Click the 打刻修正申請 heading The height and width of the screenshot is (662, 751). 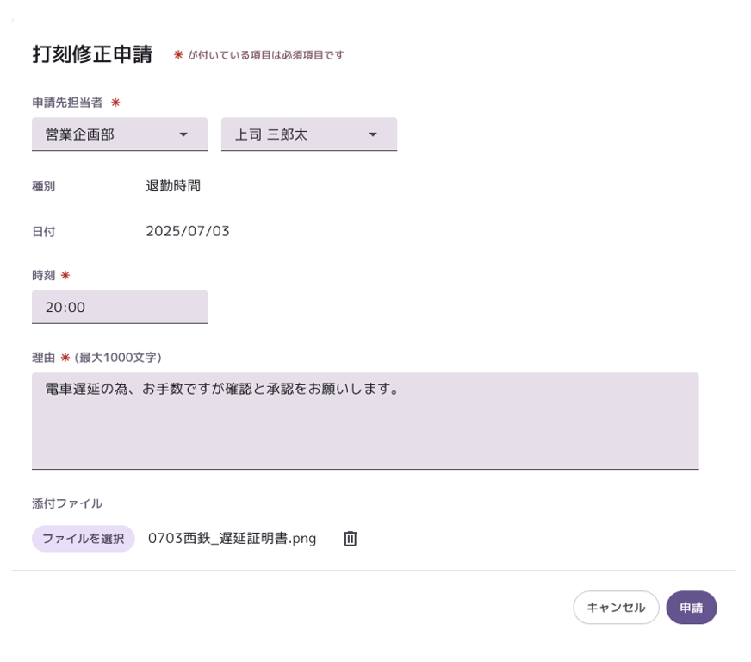(x=92, y=54)
